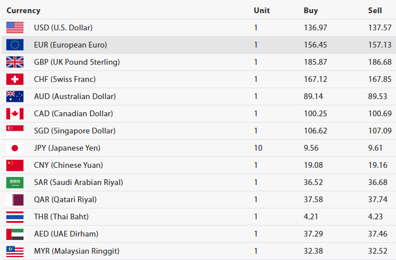The image size is (396, 260).
Task: Select EUR (European Euro) currency name
Action: pyautogui.click(x=70, y=45)
